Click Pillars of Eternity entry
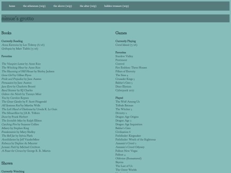The image size is (231, 173). point(125,71)
